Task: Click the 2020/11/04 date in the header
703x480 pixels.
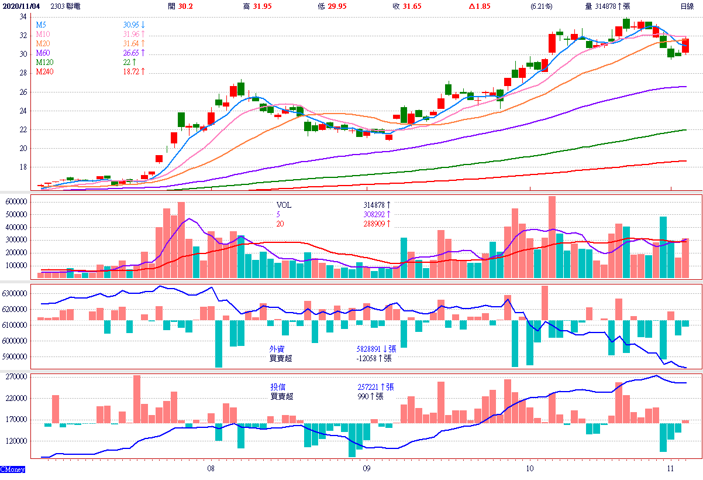Action: point(22,6)
